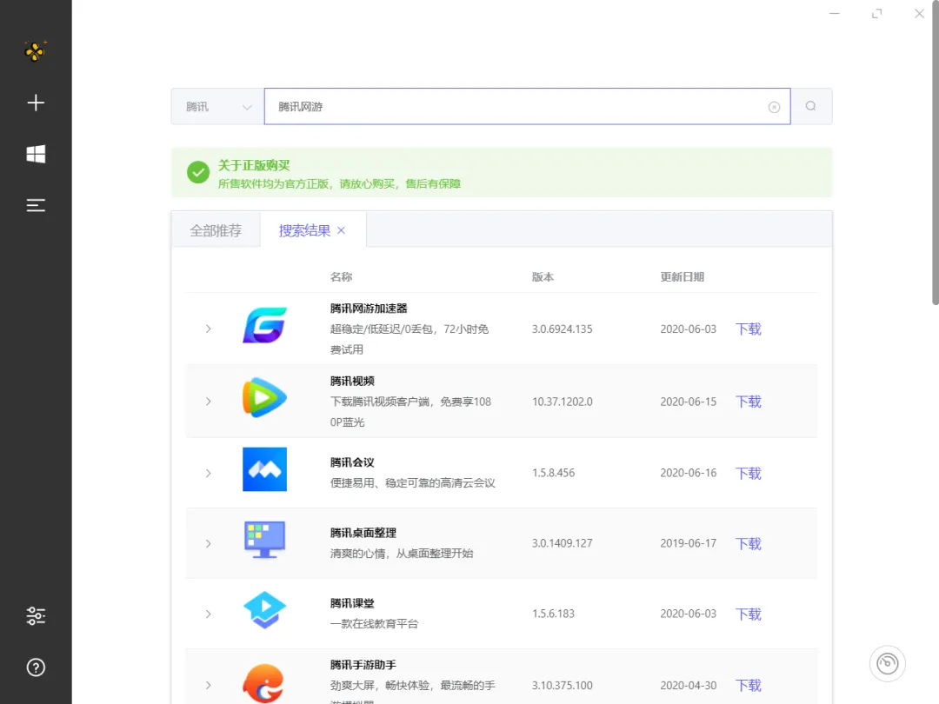Download 腾讯会议 via 下载 link

click(749, 473)
